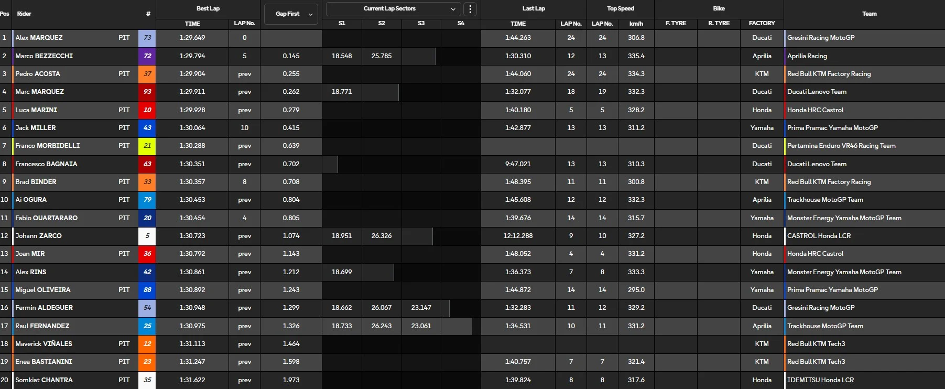Click rider number badge 37
This screenshot has height=389, width=945.
147,74
